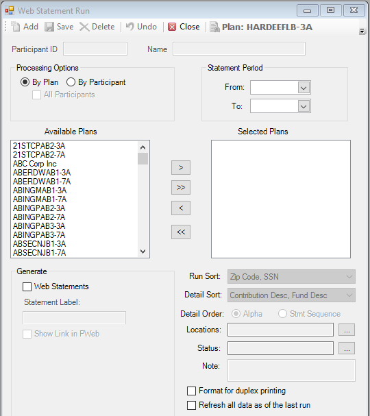This screenshot has height=416, width=370.
Task: Open the Statement Period From dropdown
Action: pos(304,88)
